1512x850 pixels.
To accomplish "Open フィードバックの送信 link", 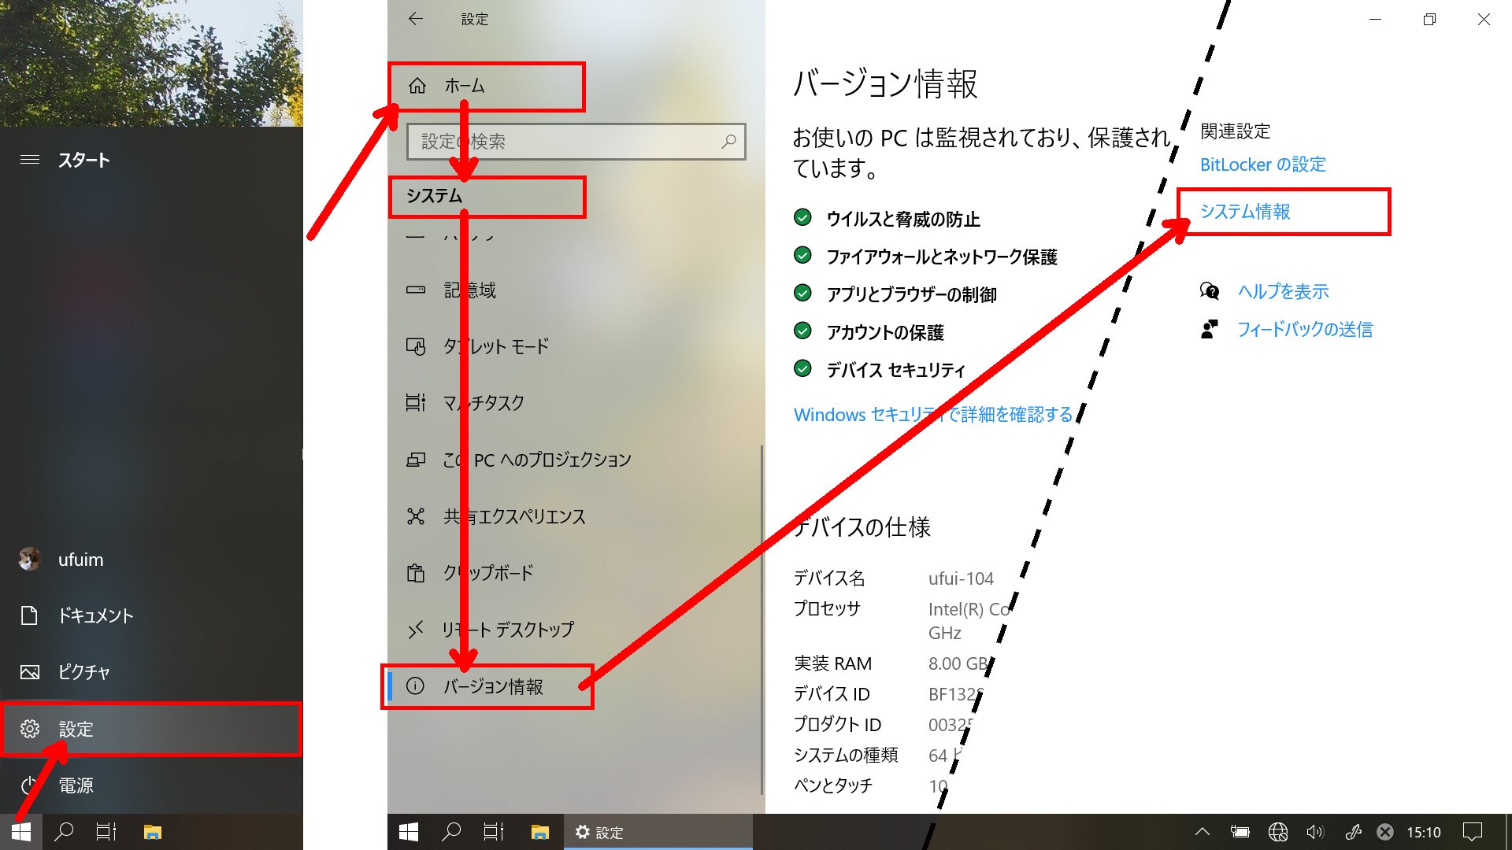I will tap(1305, 330).
